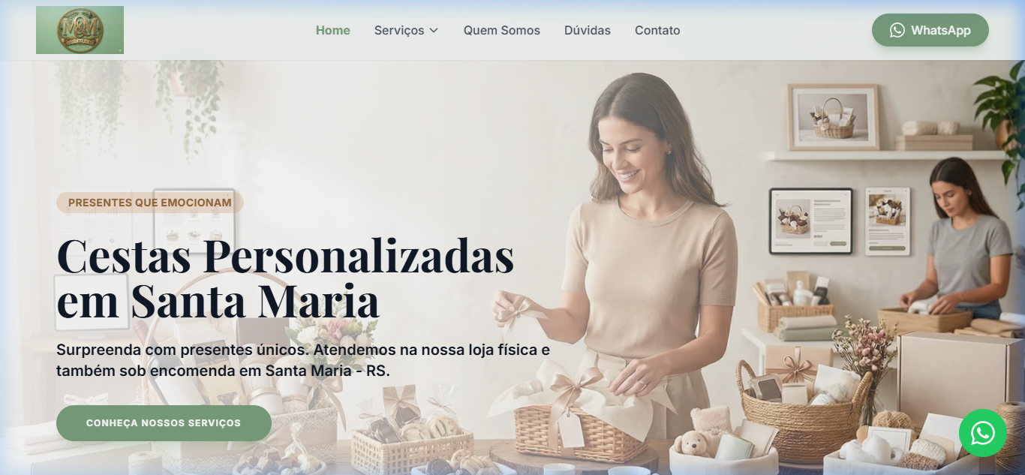Navigate to the Contato section
Screen dimensions: 1025x475
657,31
